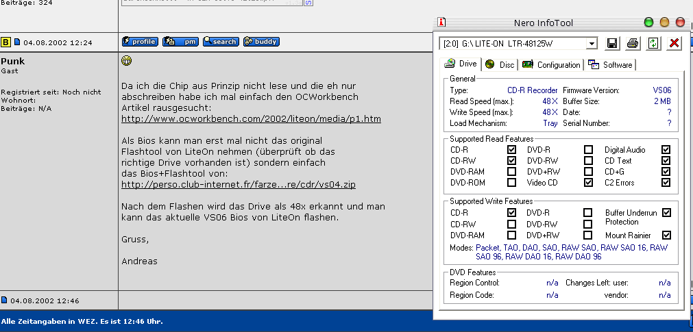Click the Load Mechanism value Tray
Viewport: 693px width, 332px height.
click(550, 123)
